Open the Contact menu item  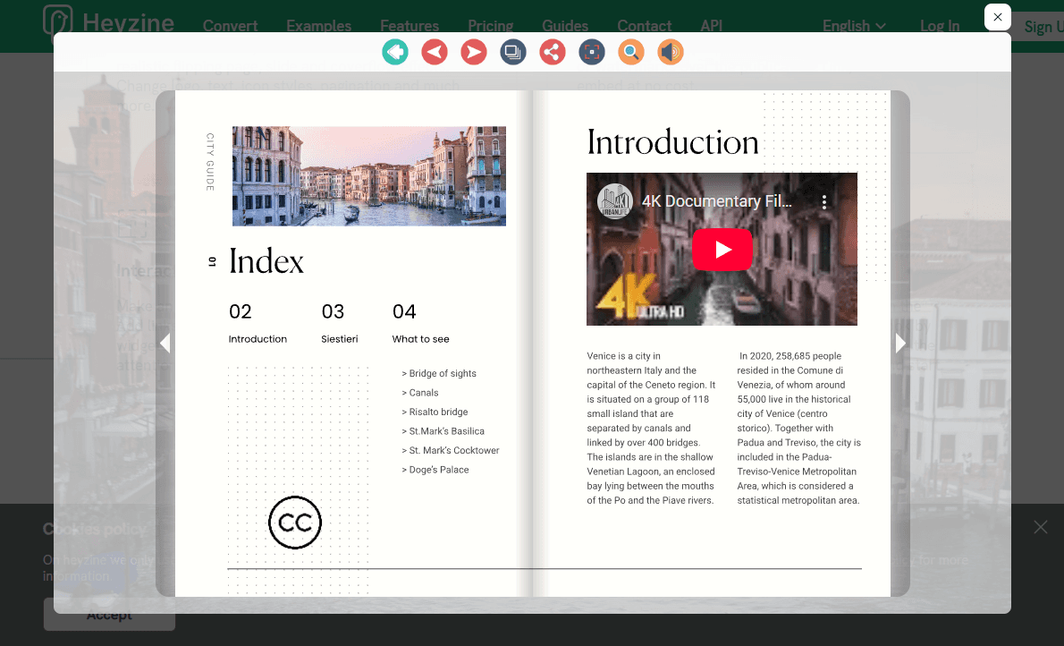click(x=644, y=26)
